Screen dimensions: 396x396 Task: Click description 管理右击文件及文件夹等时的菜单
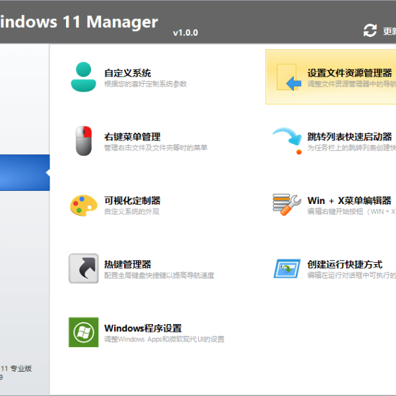coord(156,148)
